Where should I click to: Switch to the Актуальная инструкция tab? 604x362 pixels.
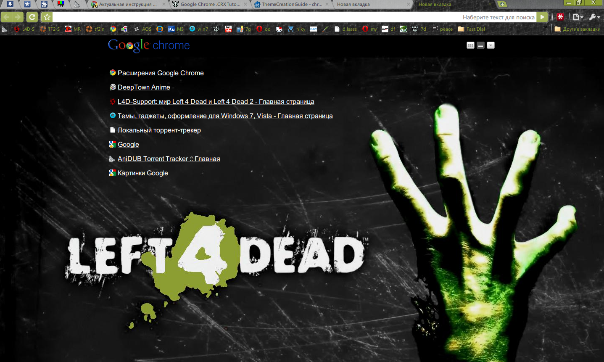pyautogui.click(x=128, y=4)
